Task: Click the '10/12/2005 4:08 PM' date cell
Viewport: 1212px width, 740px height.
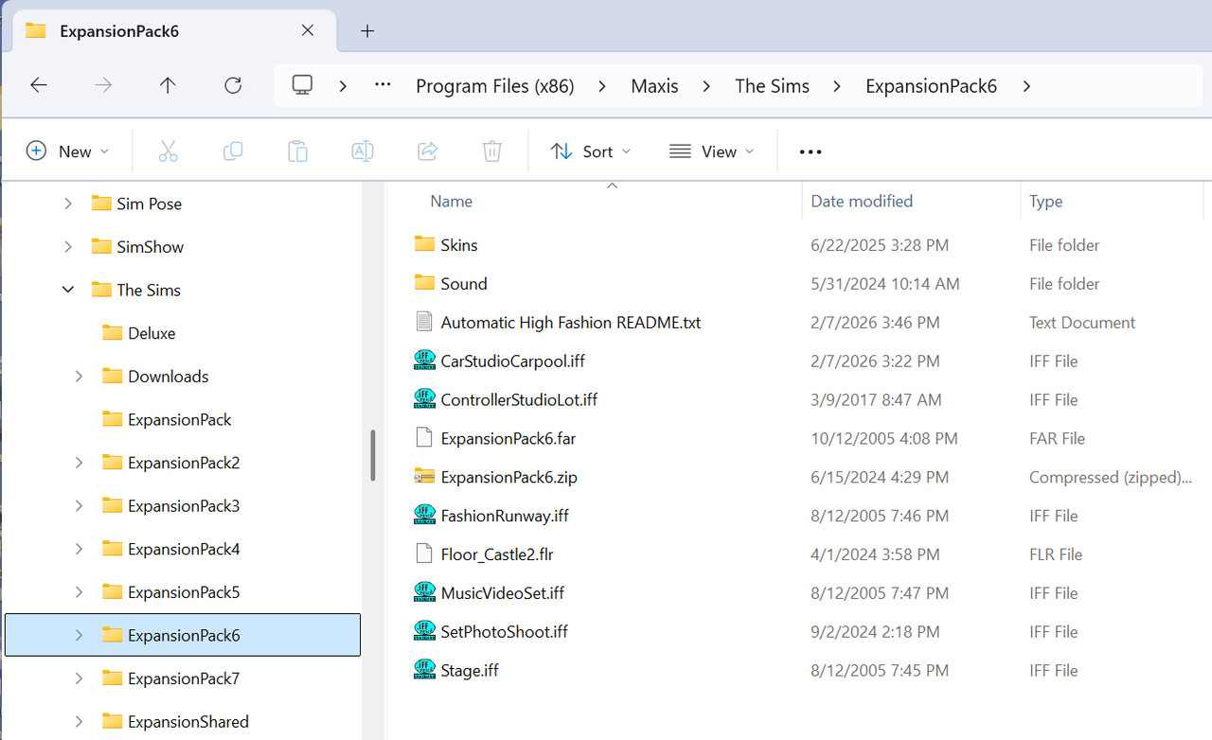Action: point(884,438)
